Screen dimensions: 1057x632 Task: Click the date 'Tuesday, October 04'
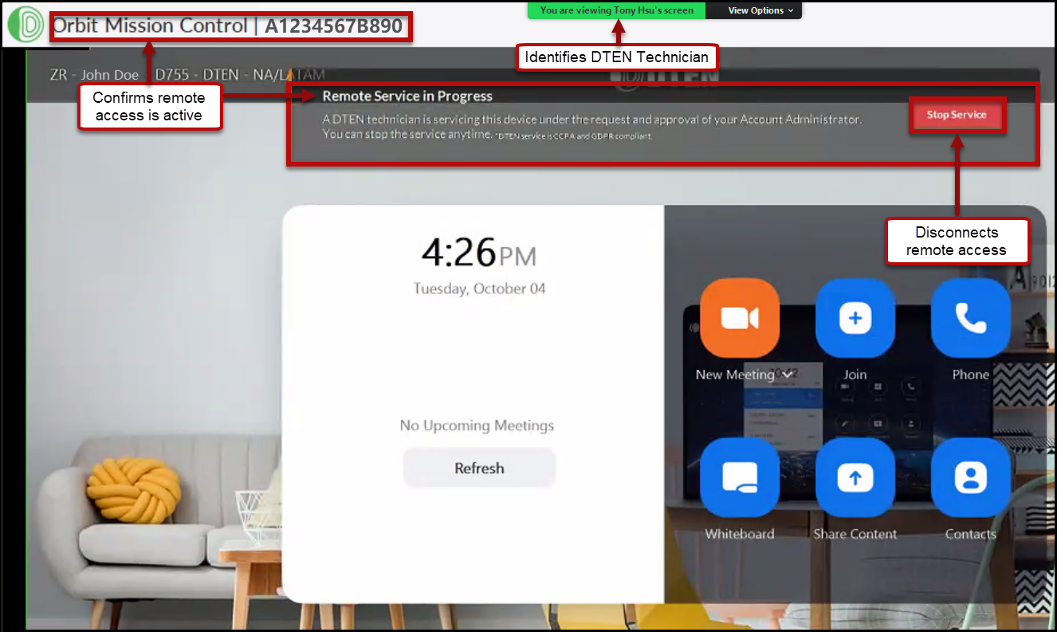pos(479,289)
